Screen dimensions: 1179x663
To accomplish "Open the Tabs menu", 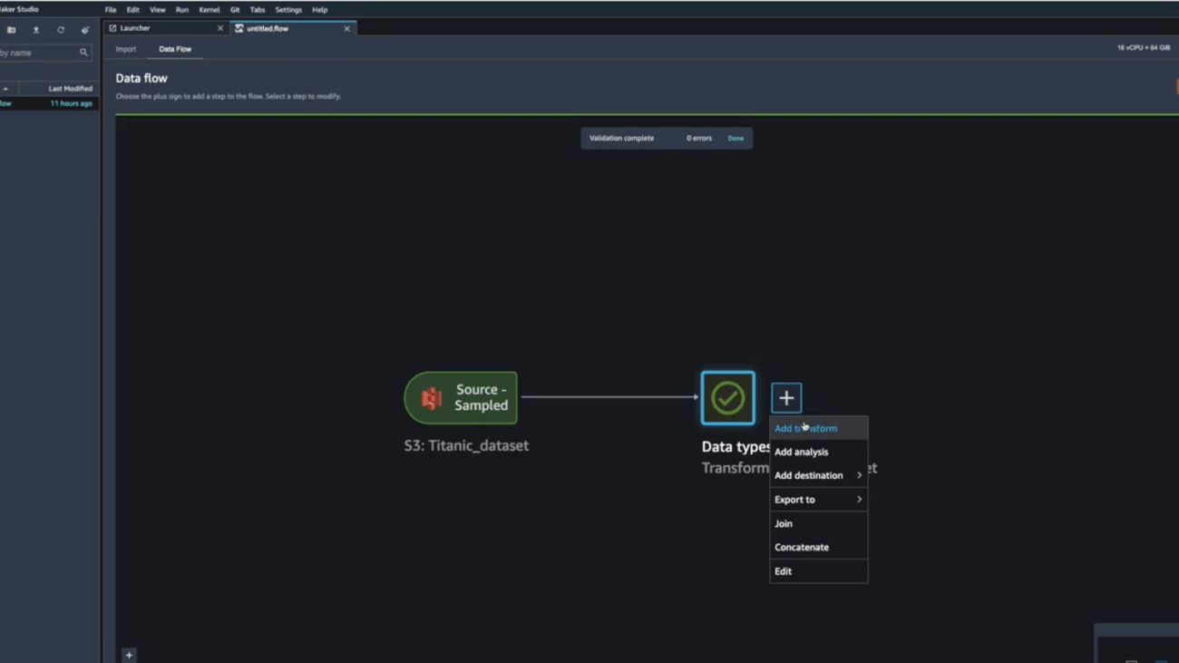I will pyautogui.click(x=258, y=10).
